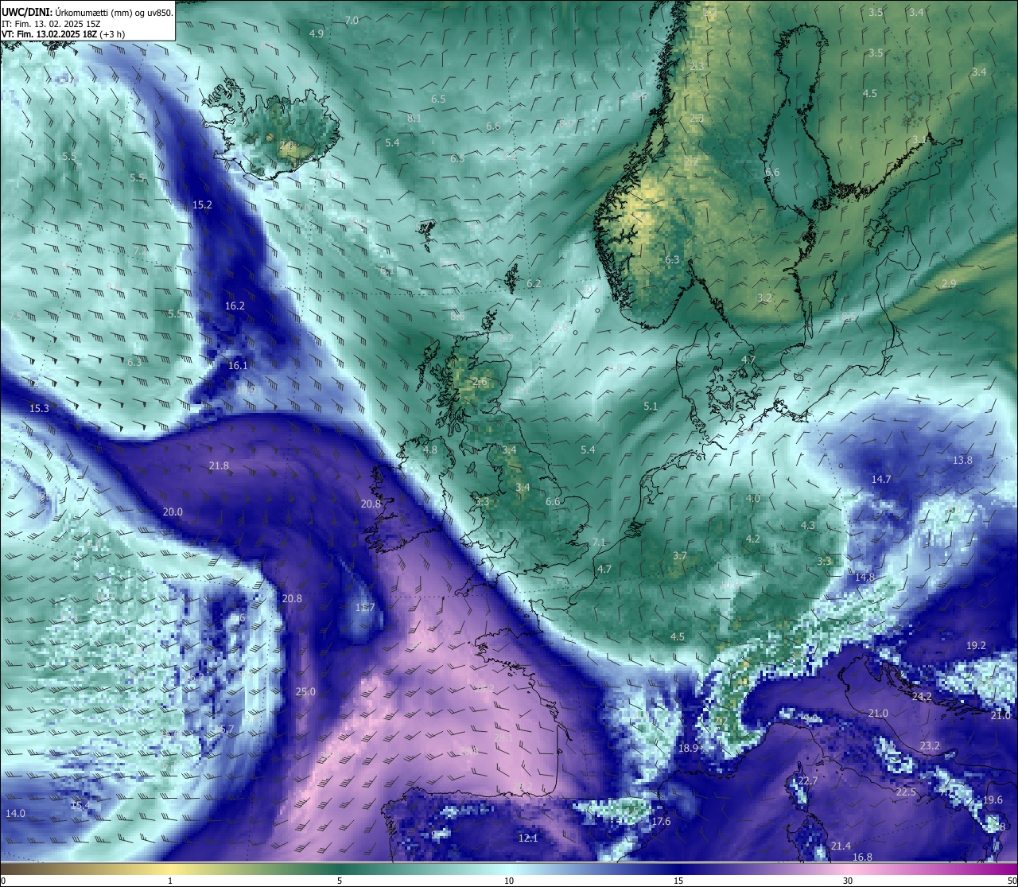Click the 16.2 value on the map

pos(235,305)
